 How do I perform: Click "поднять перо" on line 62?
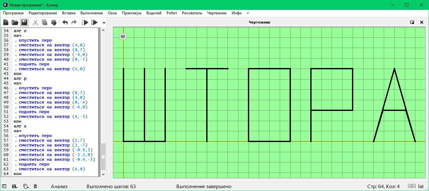click(x=34, y=164)
